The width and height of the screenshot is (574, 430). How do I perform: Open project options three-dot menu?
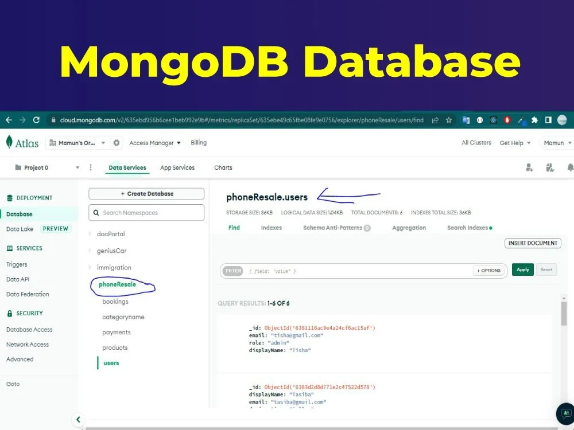click(91, 167)
